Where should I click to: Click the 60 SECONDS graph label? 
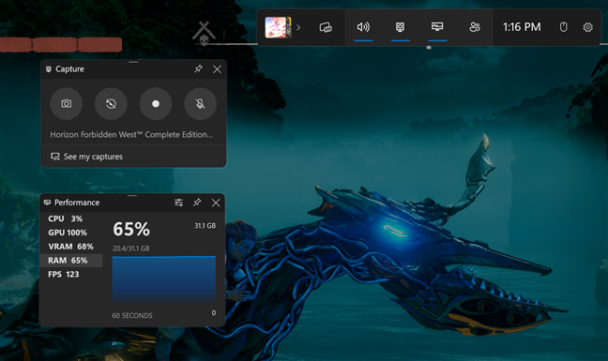132,316
